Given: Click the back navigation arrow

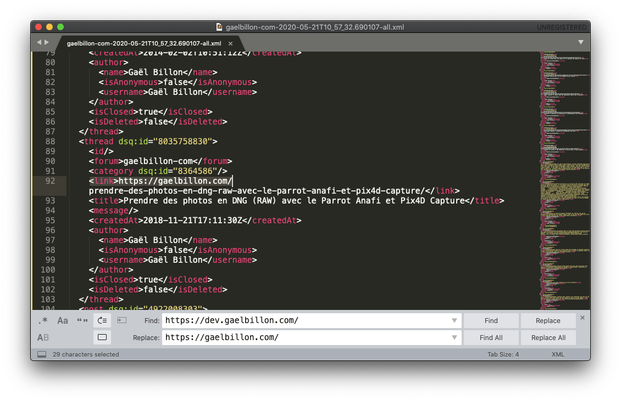Looking at the screenshot, I should pos(39,42).
